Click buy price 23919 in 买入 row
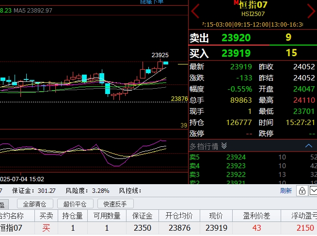Viewport: 317px width, 236px height. 236,53
